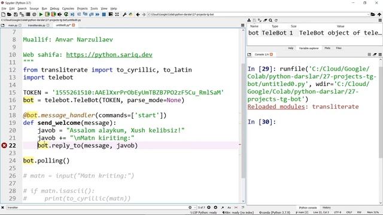Search variables with the magnifier icon

coord(270,20)
